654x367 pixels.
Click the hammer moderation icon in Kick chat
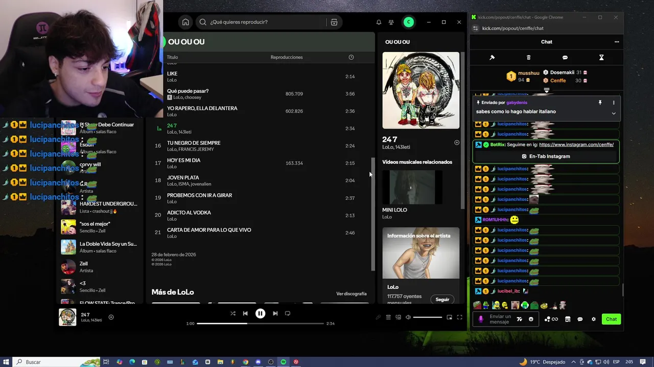pyautogui.click(x=492, y=58)
